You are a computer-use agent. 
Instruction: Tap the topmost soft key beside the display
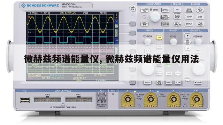(x=132, y=24)
